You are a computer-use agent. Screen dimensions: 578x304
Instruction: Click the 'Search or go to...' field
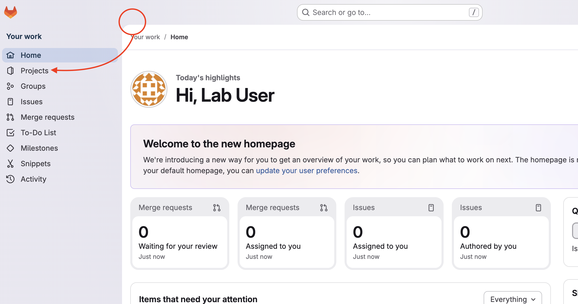click(390, 12)
